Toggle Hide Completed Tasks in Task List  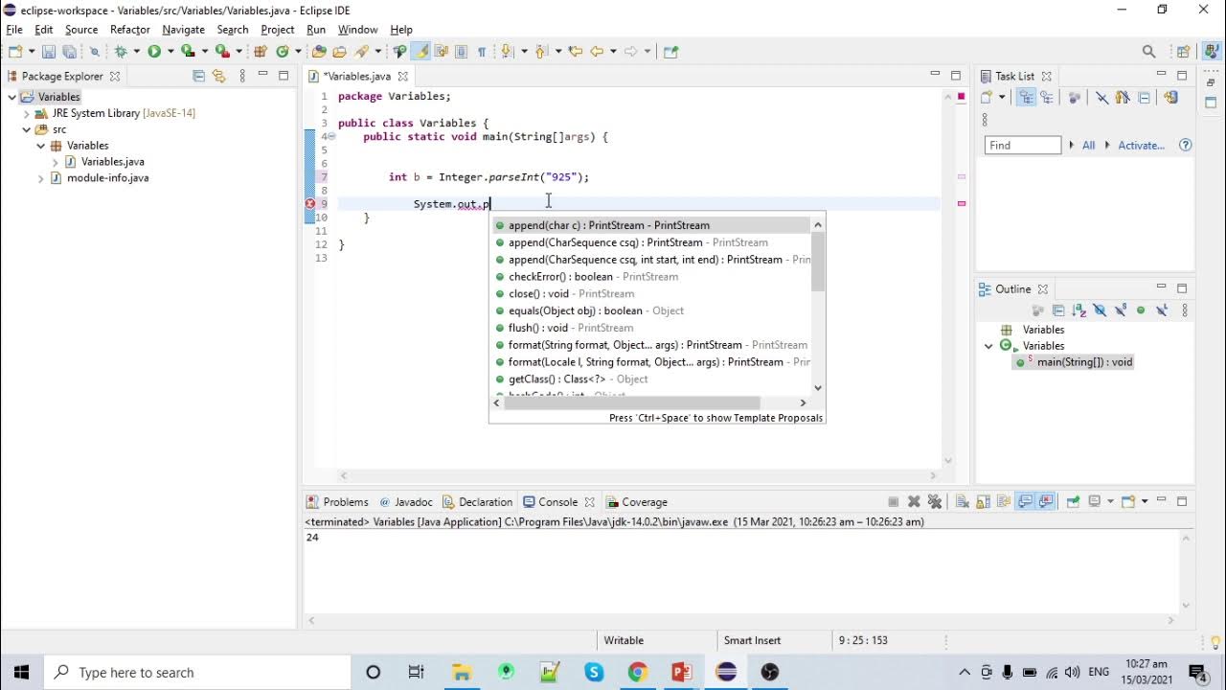point(1101,97)
